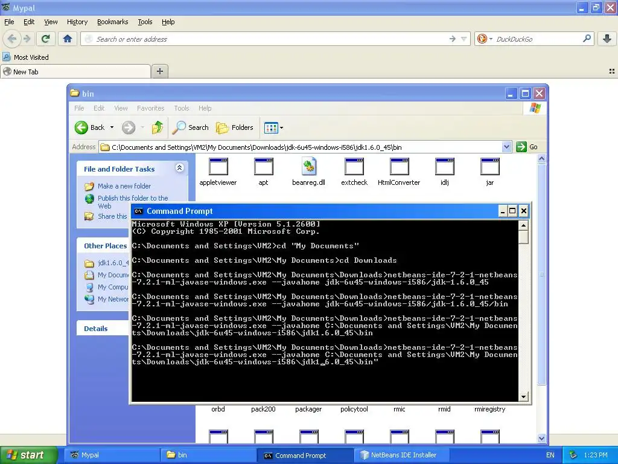This screenshot has width=618, height=464.
Task: Select the rmid file label
Action: (444, 409)
